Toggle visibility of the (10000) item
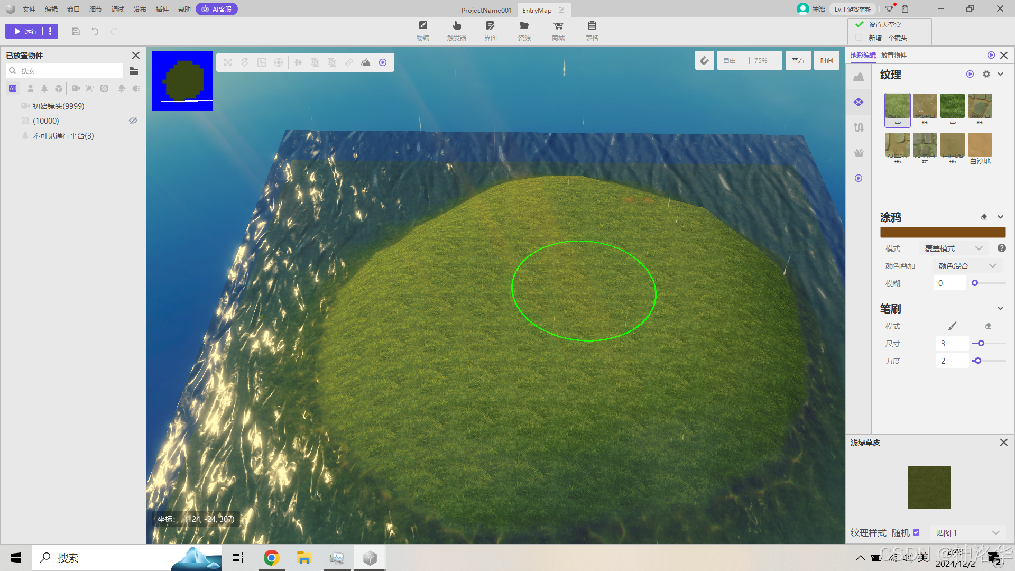Screen dimensions: 1015x571 coord(133,121)
